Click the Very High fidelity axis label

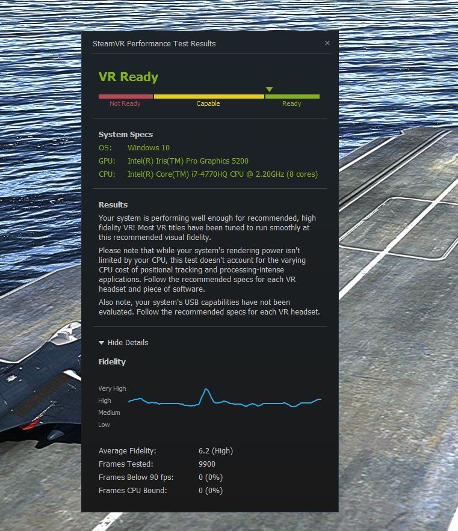(x=112, y=388)
